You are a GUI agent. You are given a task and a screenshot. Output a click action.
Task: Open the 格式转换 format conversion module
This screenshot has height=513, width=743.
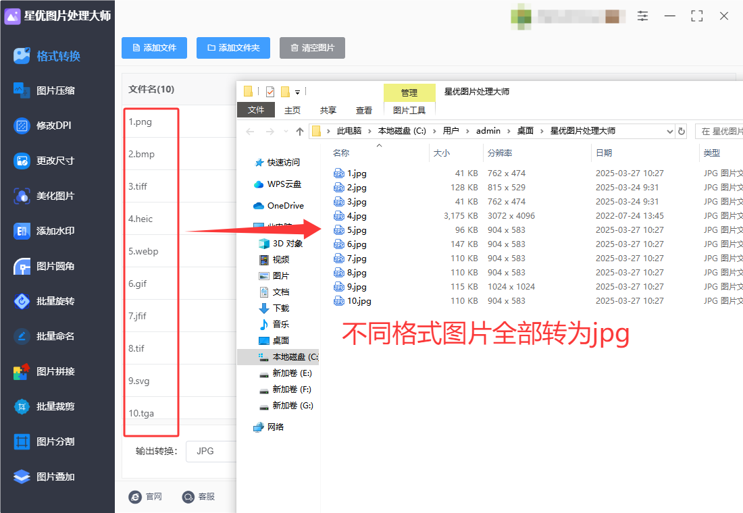tap(47, 56)
